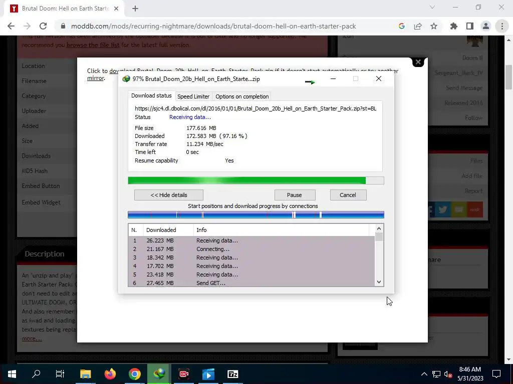Open Task View on taskbar
The height and width of the screenshot is (384, 513).
coord(60,374)
